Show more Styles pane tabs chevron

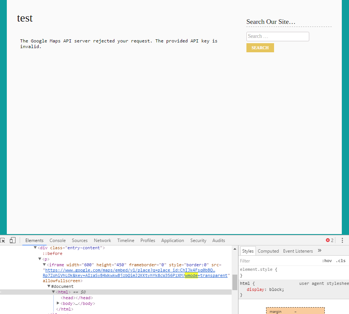coord(319,250)
